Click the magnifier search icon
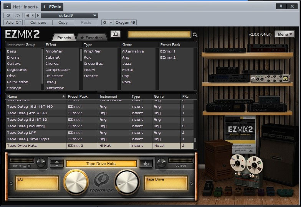This screenshot has width=301, height=207. click(x=195, y=34)
